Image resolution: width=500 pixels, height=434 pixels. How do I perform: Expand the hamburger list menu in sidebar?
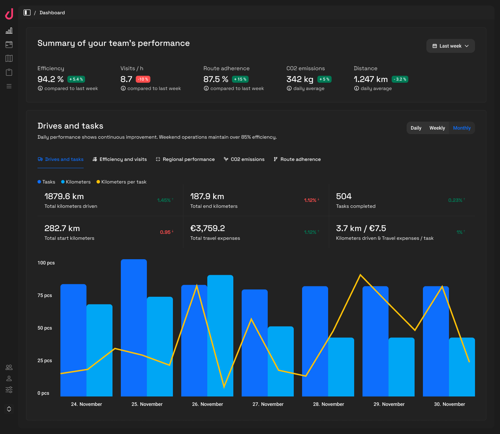[x=9, y=86]
